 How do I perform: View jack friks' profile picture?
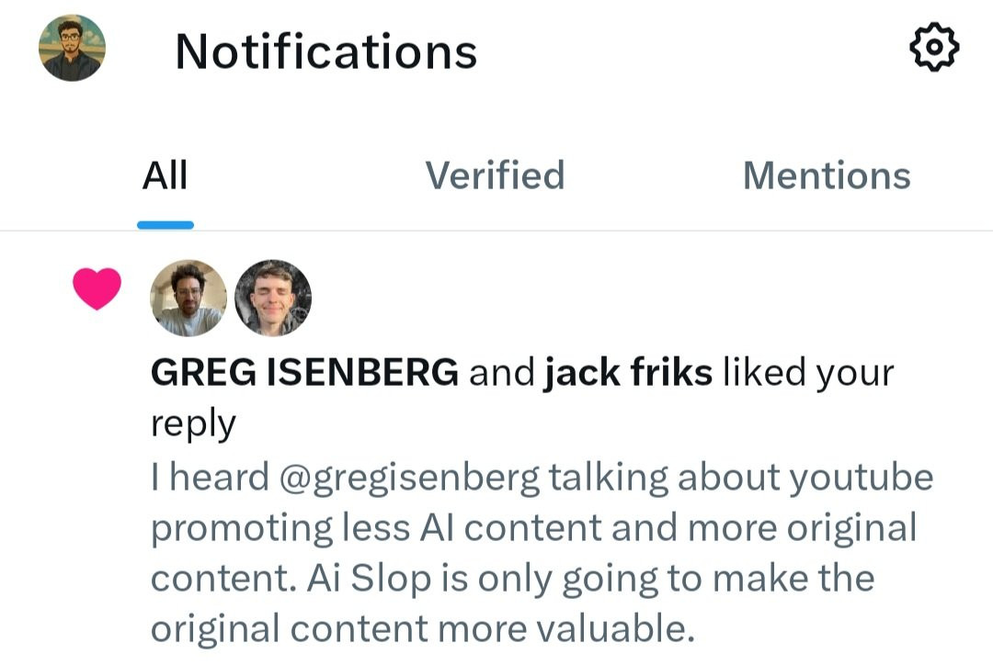[273, 298]
